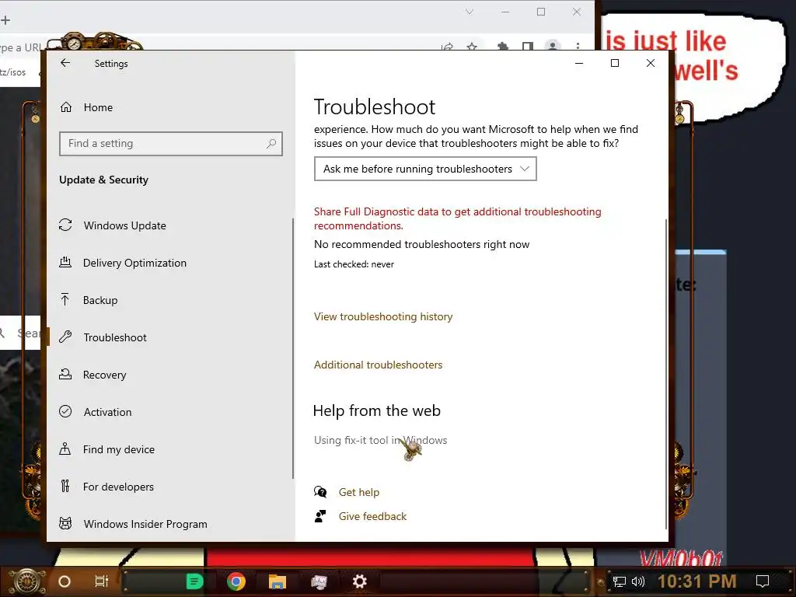Open Settings gear on taskbar

click(359, 581)
